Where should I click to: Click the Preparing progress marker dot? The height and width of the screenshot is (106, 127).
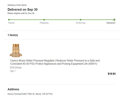point(44,20)
